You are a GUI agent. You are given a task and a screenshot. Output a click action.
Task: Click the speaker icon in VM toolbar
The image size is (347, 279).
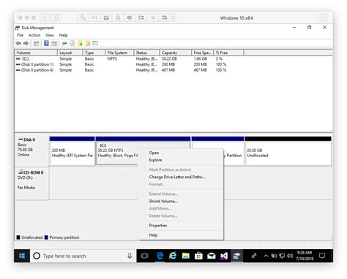130,18
